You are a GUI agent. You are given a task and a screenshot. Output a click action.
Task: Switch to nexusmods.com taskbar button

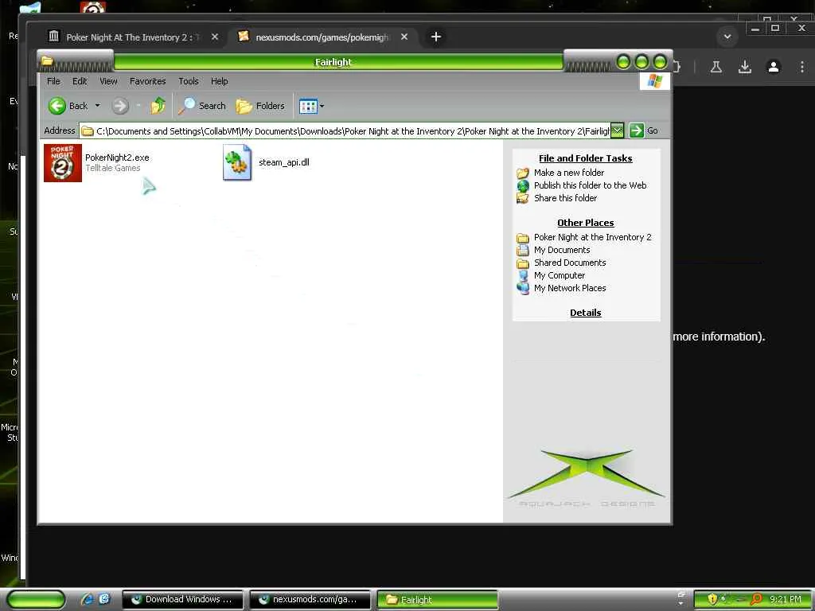point(310,600)
